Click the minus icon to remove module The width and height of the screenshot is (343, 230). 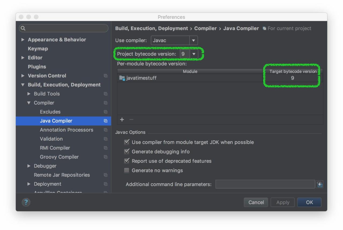[131, 120]
